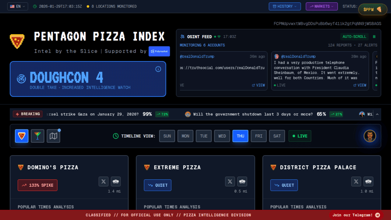Click the 72% change badge in the ticker

[x=162, y=114]
